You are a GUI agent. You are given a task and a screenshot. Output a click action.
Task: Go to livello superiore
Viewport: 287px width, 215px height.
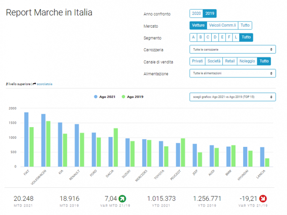pos(19,84)
